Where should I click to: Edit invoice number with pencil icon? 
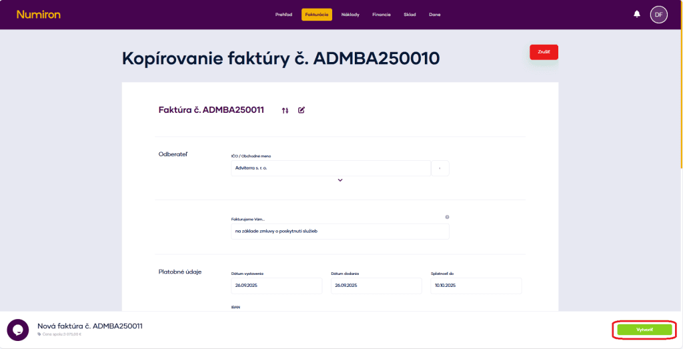point(301,110)
